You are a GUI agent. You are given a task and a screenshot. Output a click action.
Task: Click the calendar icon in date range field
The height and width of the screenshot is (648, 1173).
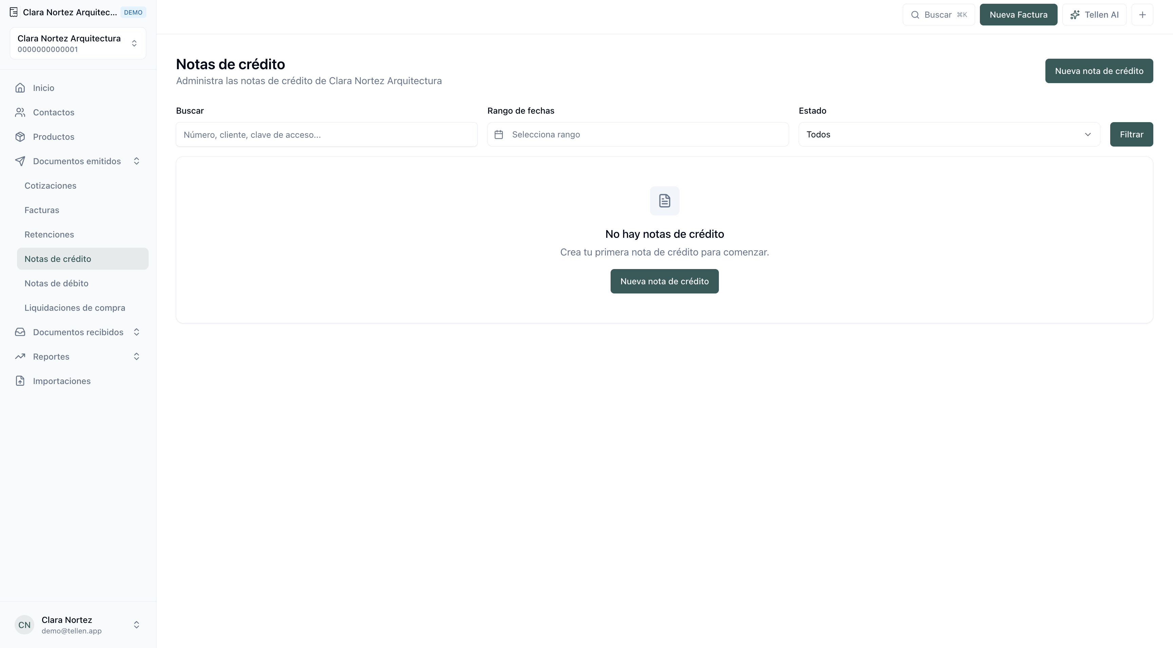pos(499,135)
